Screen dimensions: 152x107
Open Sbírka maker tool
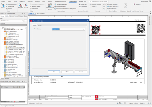point(35,8)
